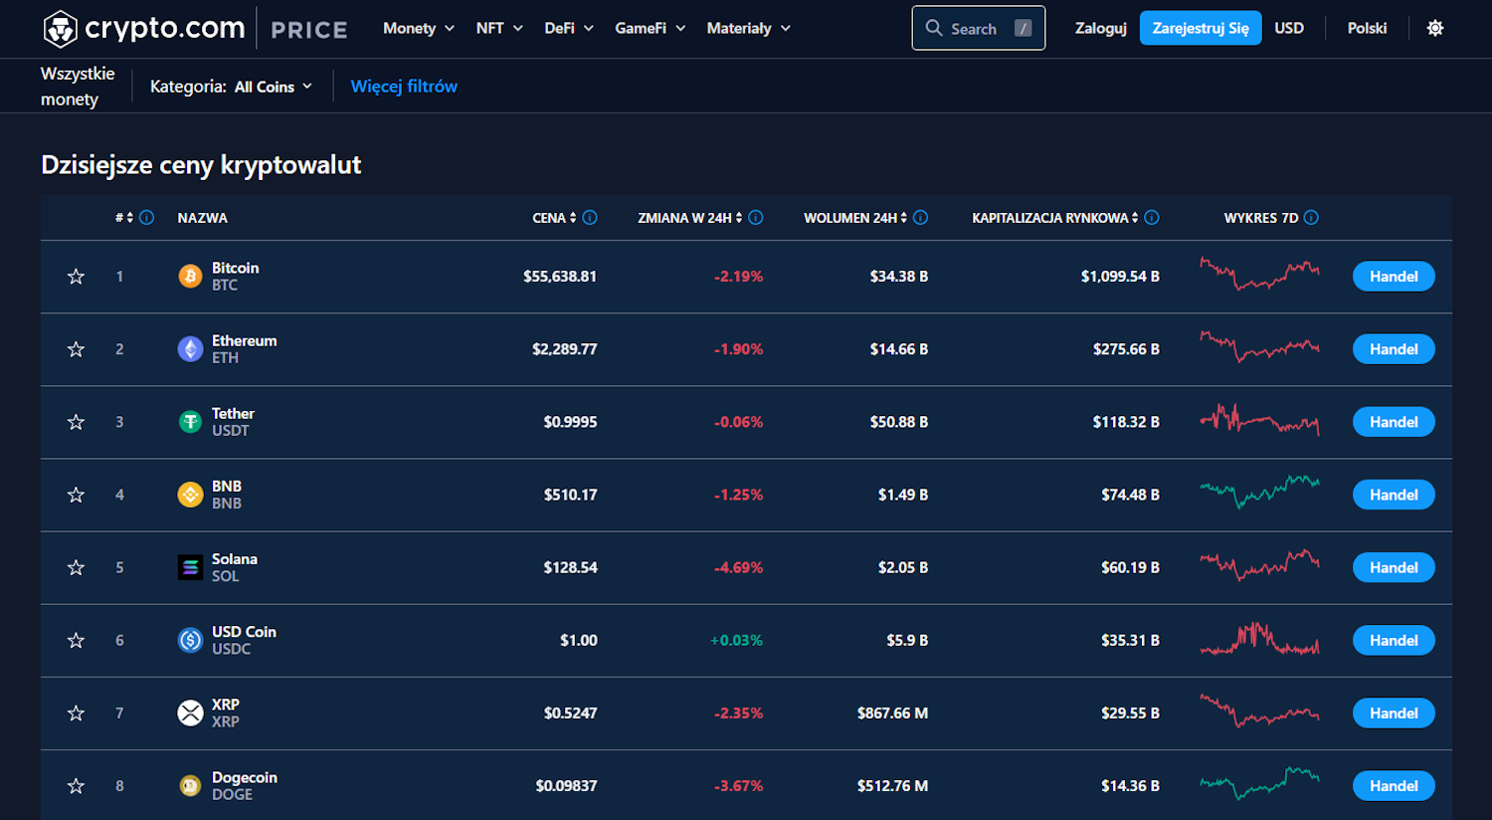This screenshot has height=820, width=1492.
Task: Click USD Coin change +0.03%
Action: point(736,640)
